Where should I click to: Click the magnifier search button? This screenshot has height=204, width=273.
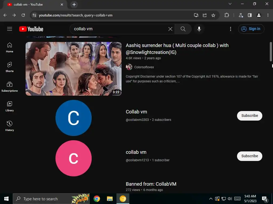point(183,29)
